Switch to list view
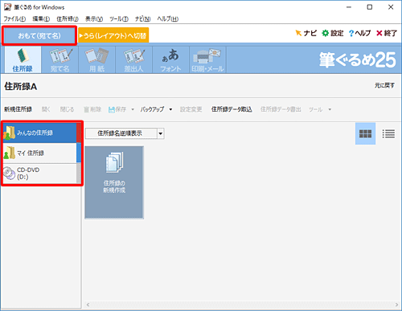Screen dimensions: 402x311 click(x=388, y=133)
